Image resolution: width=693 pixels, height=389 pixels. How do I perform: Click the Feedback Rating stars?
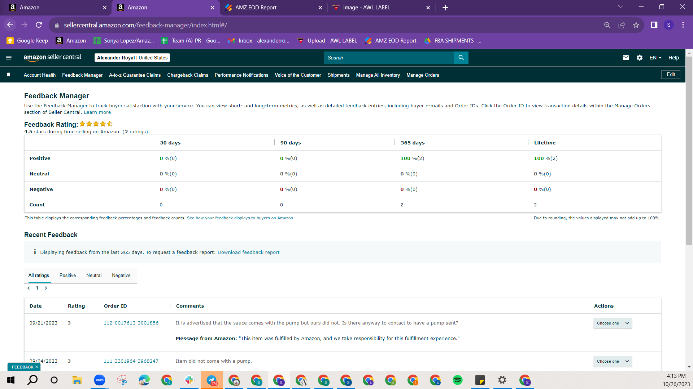pos(96,124)
